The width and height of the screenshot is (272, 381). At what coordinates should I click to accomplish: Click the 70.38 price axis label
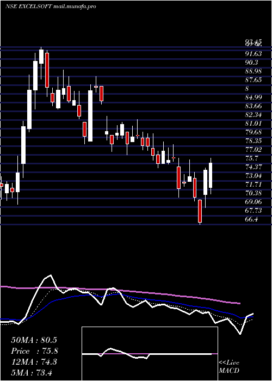pos(254,193)
